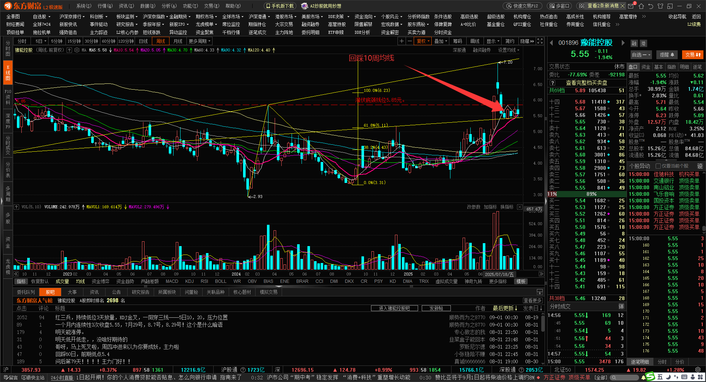Toggle the 简约 simple view mode
This screenshot has width=706, height=382.
510,41
